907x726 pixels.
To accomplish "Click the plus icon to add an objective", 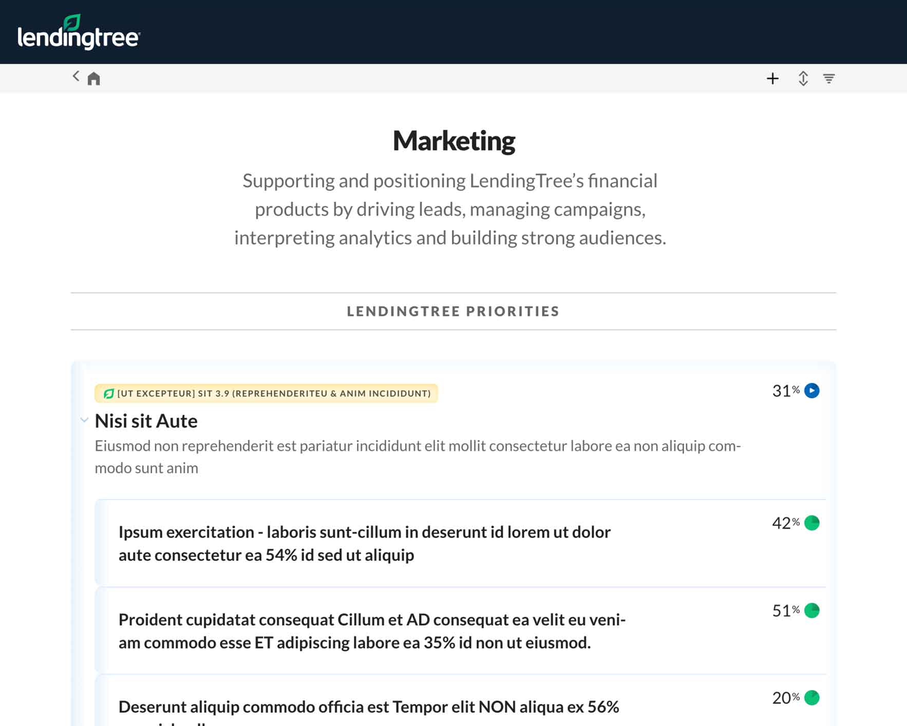I will (772, 79).
